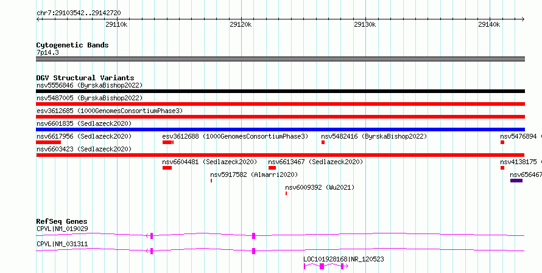Click the nsv5482416 (ByrskaBishop2022) label
Viewport: 542px width, 273px height.
pyautogui.click(x=374, y=136)
